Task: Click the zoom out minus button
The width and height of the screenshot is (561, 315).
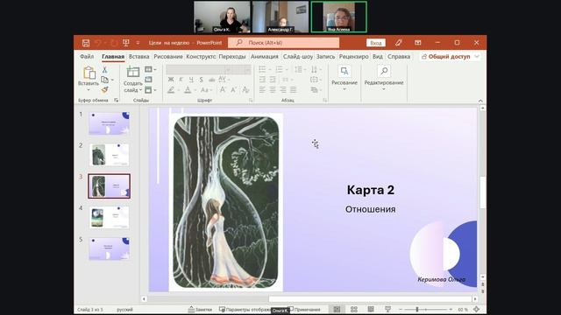Action: click(x=401, y=309)
